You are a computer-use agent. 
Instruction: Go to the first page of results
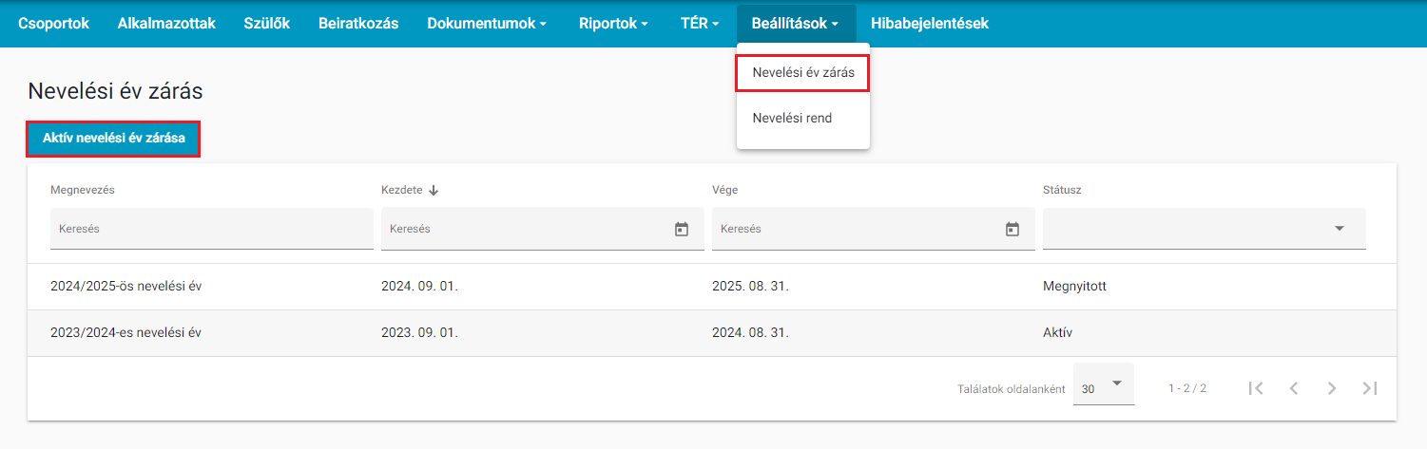pyautogui.click(x=1256, y=387)
